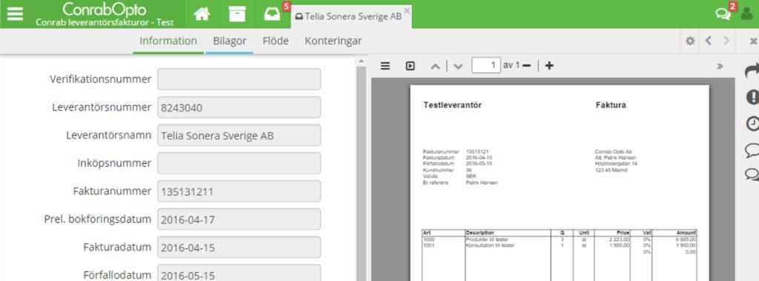Click the Fakturanummer field 135131211
The height and width of the screenshot is (281, 759).
coord(239,192)
